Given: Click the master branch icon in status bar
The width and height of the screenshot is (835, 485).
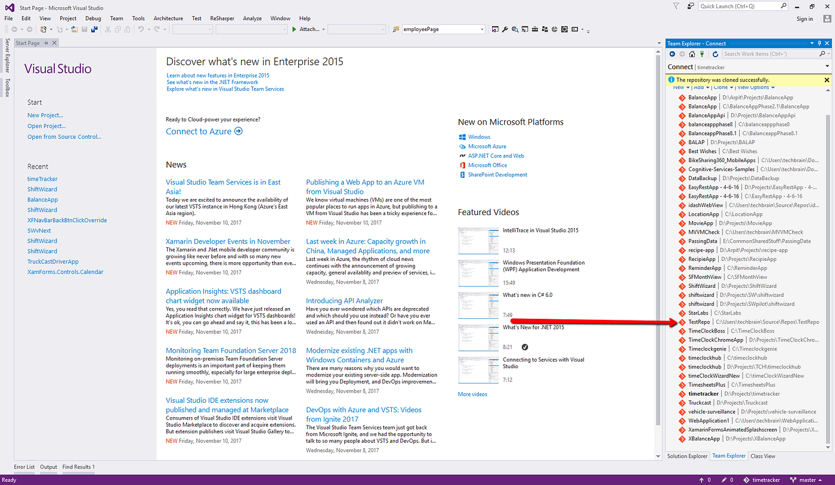Looking at the screenshot, I should pos(793,480).
